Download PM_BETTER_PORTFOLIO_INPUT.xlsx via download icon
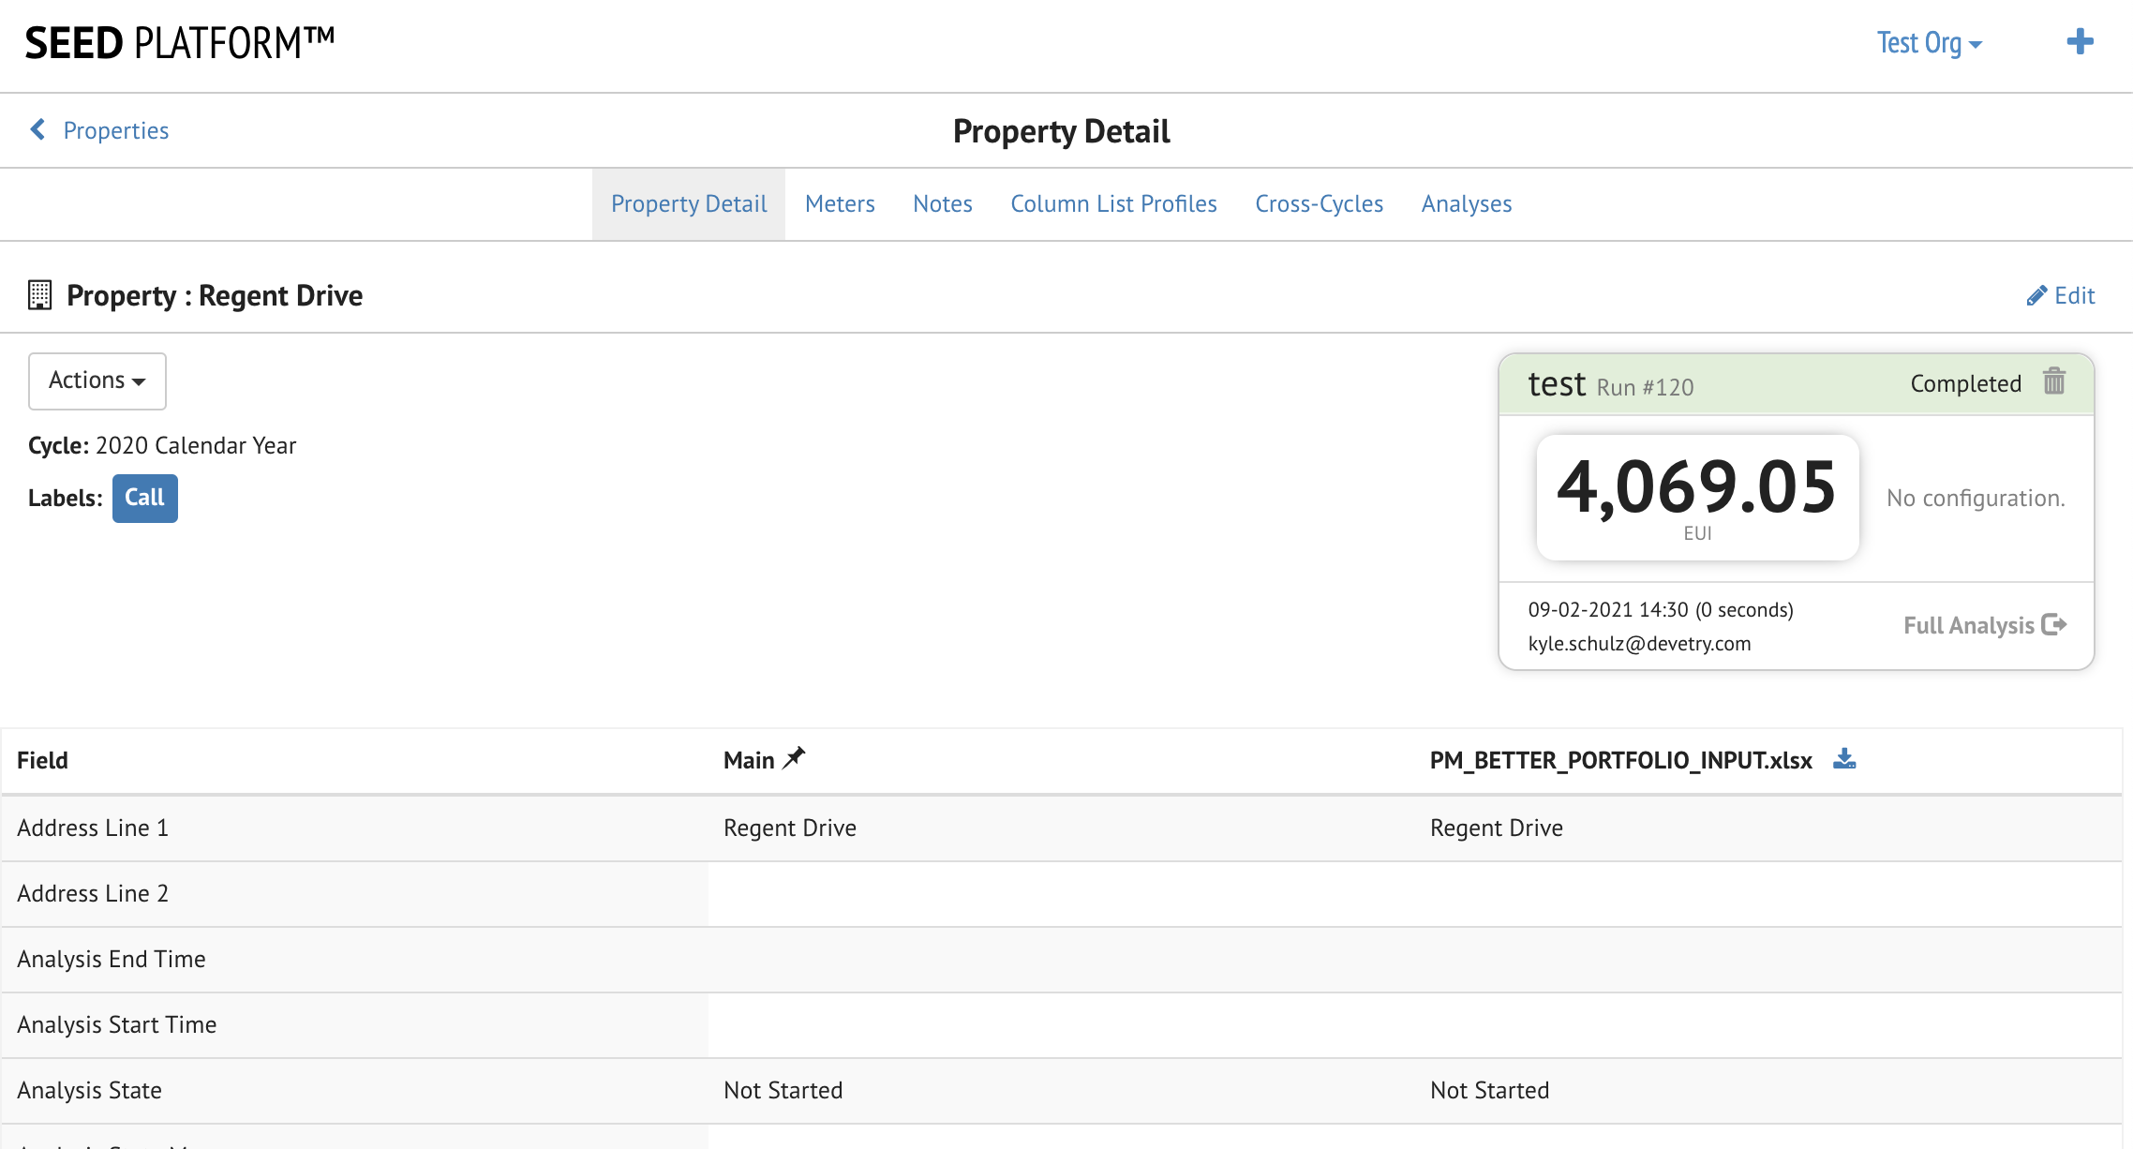The width and height of the screenshot is (2133, 1149). [x=1845, y=758]
